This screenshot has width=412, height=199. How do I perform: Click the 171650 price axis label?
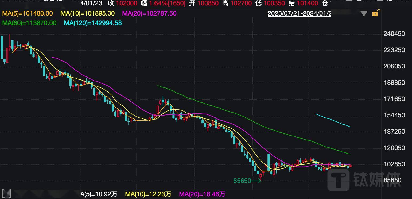tap(394, 99)
